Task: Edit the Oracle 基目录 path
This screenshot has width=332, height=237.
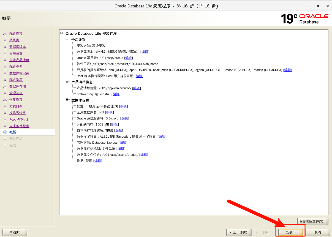Action: coord(129,58)
